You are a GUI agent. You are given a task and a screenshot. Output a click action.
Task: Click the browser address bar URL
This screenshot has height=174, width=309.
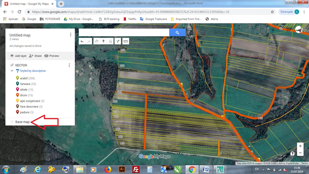(130, 12)
